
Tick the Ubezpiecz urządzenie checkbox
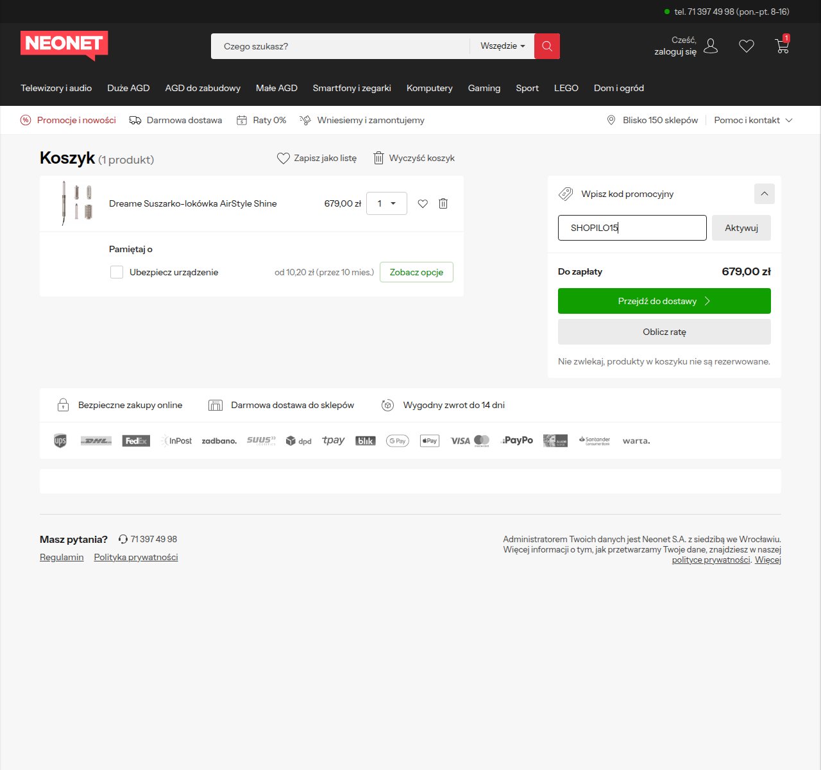(x=117, y=272)
